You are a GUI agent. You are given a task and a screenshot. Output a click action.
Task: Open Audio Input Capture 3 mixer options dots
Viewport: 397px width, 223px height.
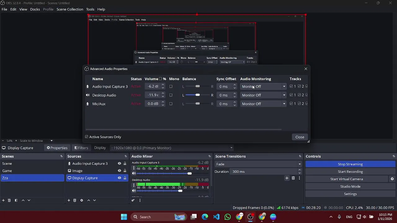[134, 168]
